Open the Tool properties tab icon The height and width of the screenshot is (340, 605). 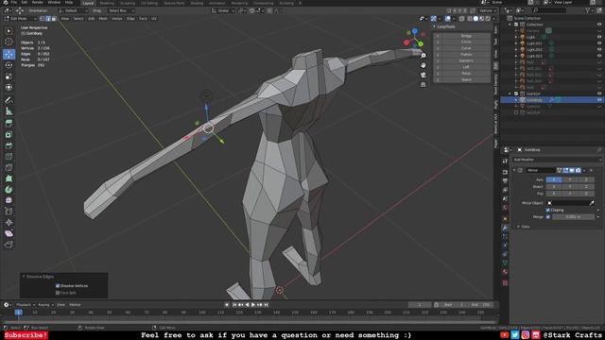(505, 161)
